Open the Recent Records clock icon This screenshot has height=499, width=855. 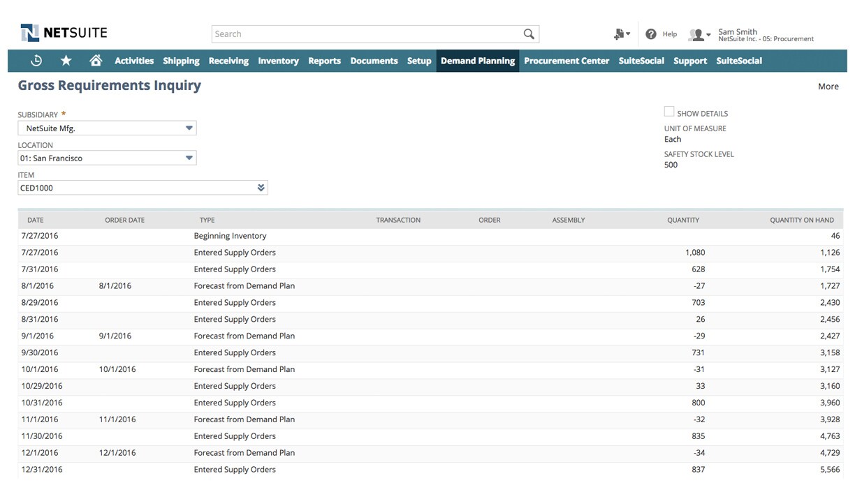pos(36,61)
